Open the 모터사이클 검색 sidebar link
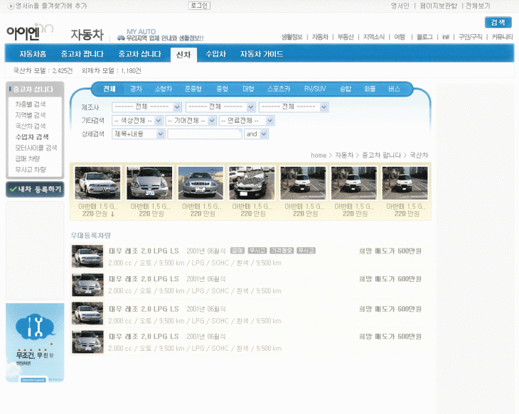The image size is (519, 414). (x=36, y=148)
